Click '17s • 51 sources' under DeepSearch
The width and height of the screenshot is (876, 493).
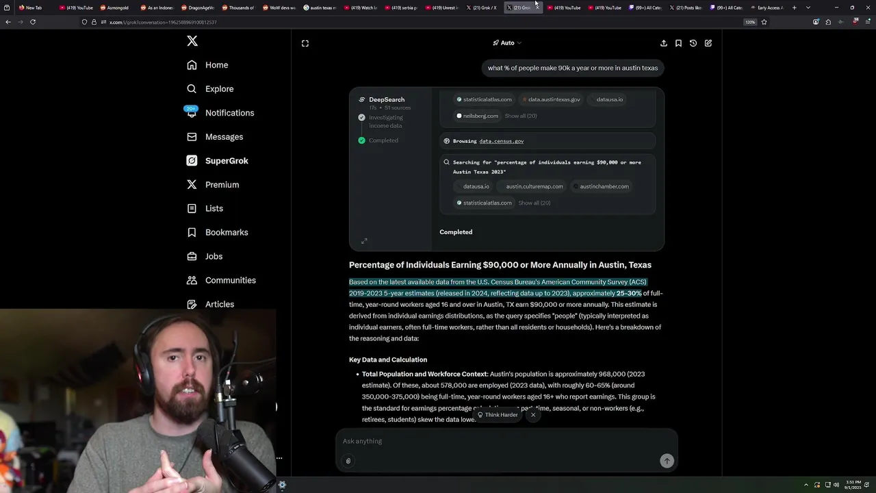coord(390,108)
